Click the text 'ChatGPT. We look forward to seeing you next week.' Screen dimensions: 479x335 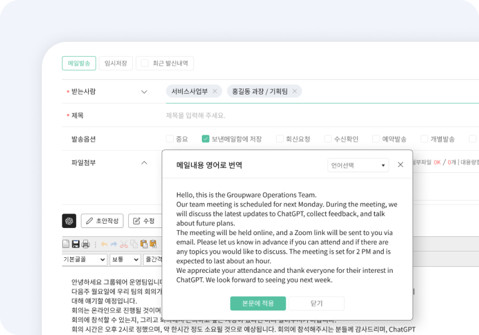pyautogui.click(x=254, y=280)
